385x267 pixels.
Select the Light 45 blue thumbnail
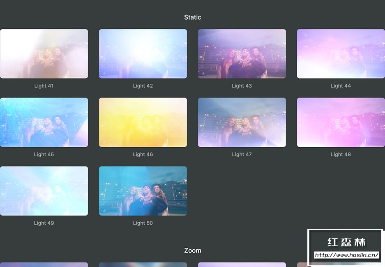point(44,122)
